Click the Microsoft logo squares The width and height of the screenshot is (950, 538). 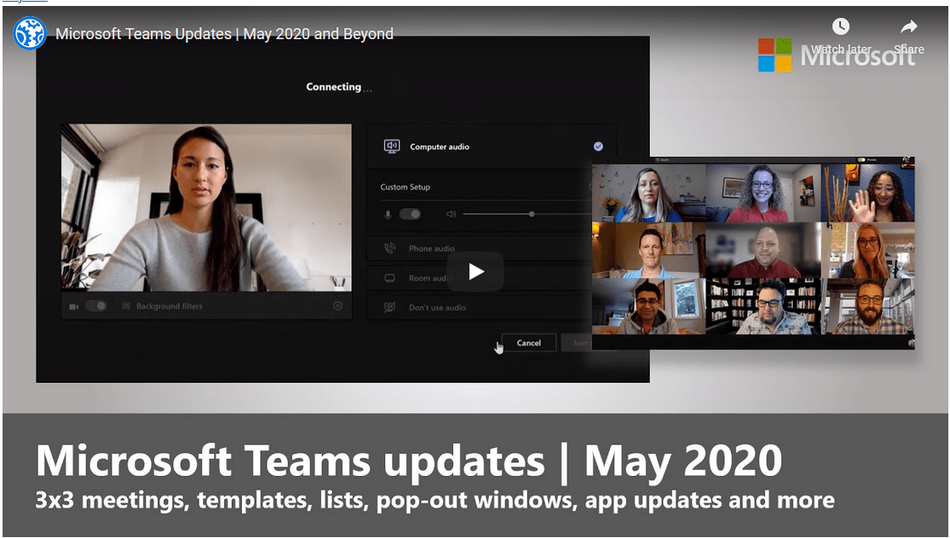774,55
